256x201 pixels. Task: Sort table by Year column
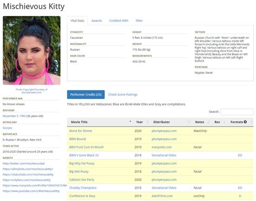139,122
